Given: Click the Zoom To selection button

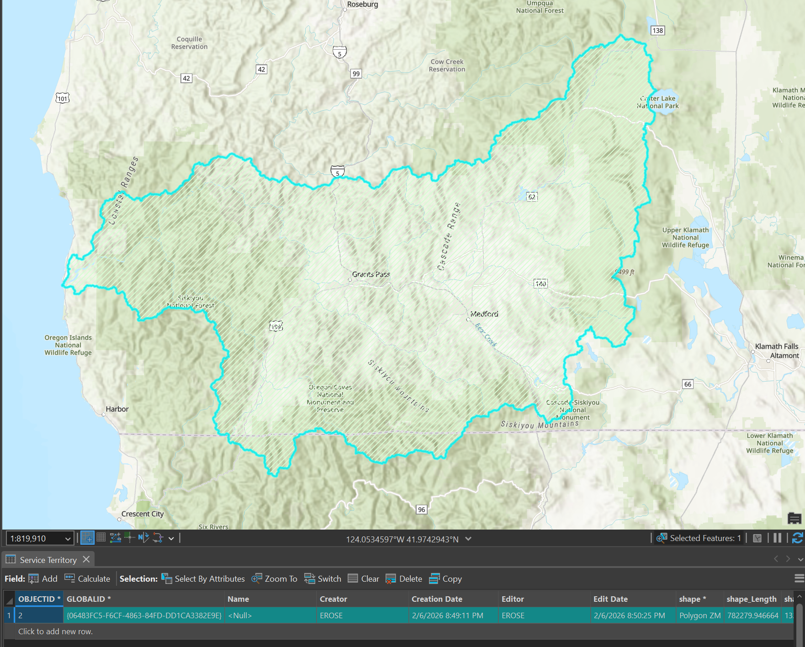Looking at the screenshot, I should (x=273, y=579).
